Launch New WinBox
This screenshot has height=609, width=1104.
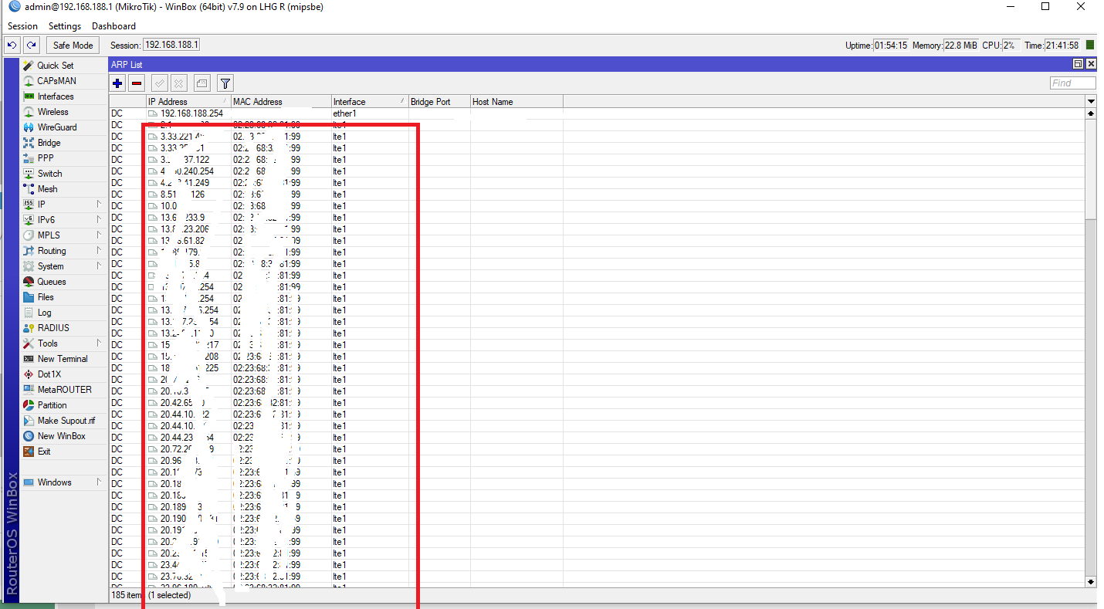61,436
